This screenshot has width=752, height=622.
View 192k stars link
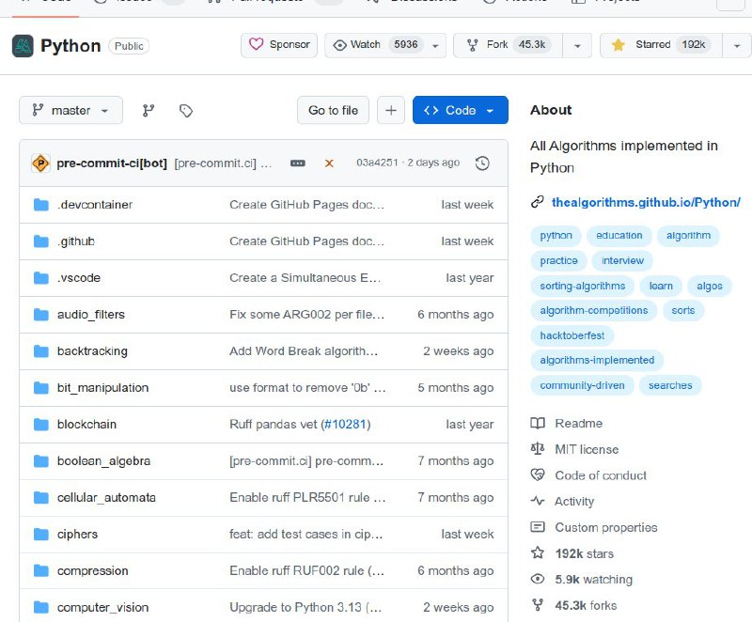tap(584, 553)
